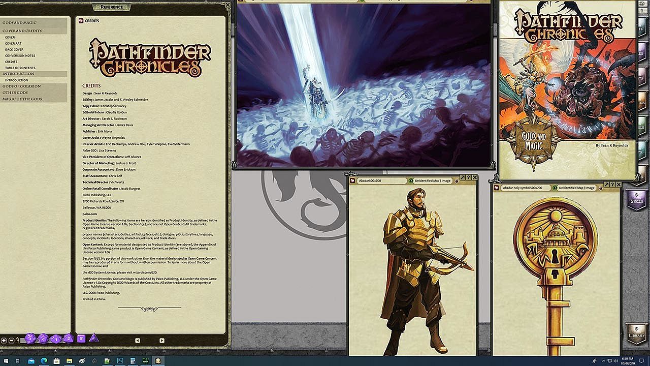
Task: Open Calculator from the taskbar
Action: pos(133,361)
